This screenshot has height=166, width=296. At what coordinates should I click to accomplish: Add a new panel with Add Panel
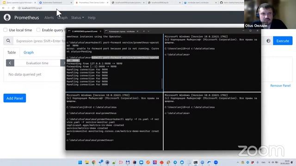pyautogui.click(x=15, y=98)
